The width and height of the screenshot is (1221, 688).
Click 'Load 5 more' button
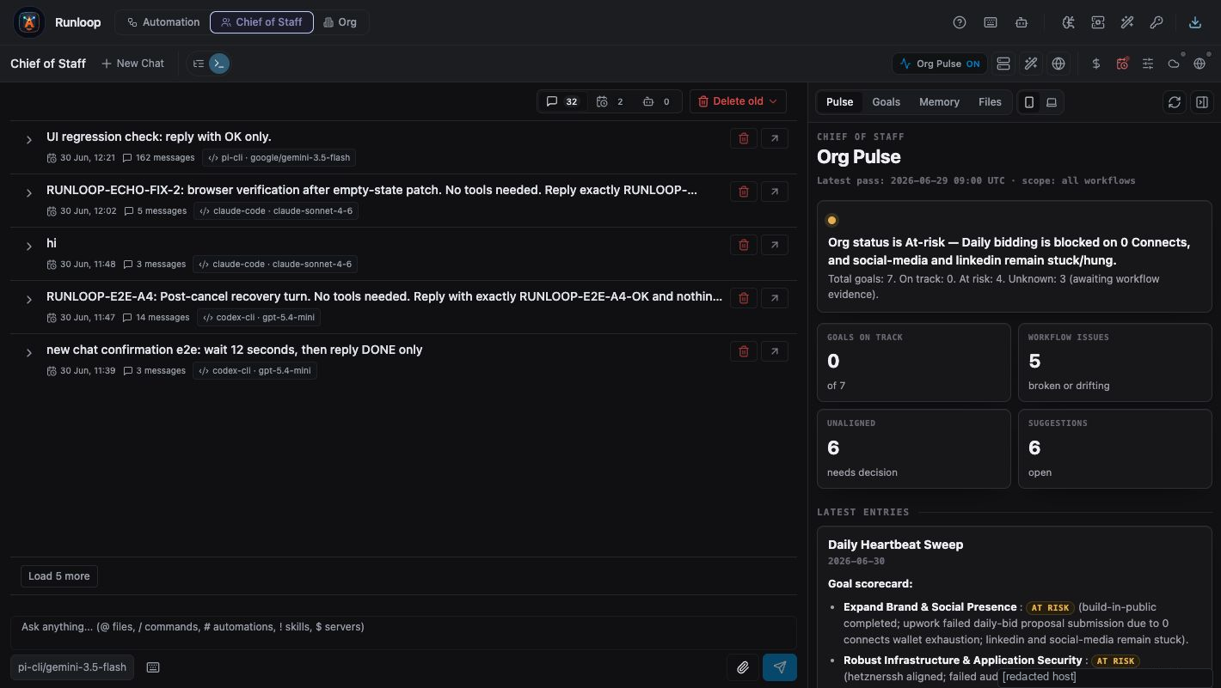click(x=59, y=576)
